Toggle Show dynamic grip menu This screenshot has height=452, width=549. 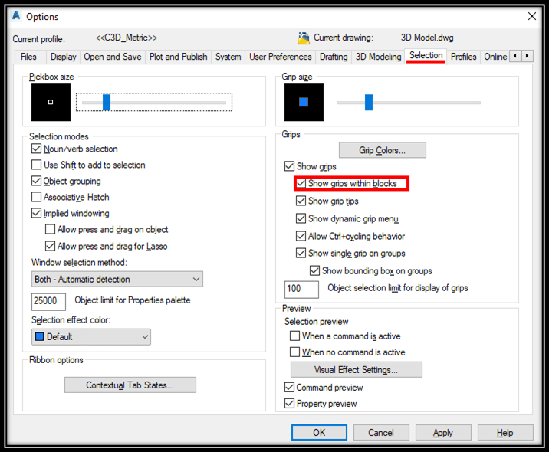tap(301, 218)
